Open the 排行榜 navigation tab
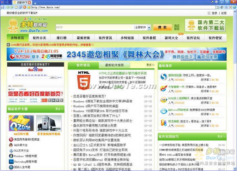237x171 pixels. (x=62, y=38)
